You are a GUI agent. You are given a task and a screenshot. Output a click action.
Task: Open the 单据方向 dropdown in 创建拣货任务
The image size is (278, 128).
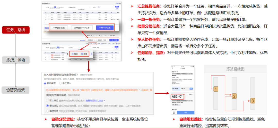coord(105,7)
